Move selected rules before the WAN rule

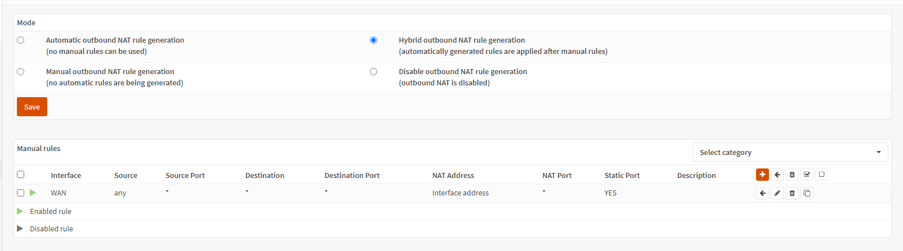763,193
